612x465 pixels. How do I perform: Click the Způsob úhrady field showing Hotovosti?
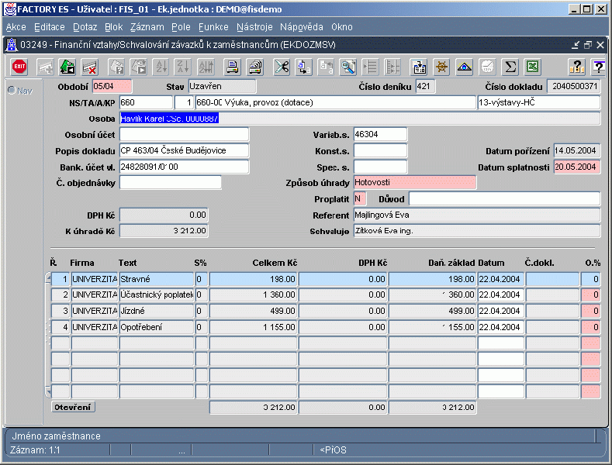click(x=415, y=183)
